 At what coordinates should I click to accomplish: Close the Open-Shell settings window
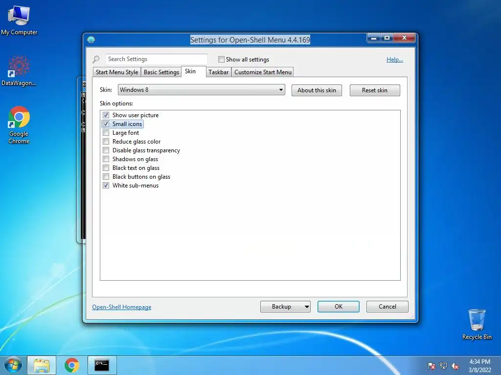404,38
